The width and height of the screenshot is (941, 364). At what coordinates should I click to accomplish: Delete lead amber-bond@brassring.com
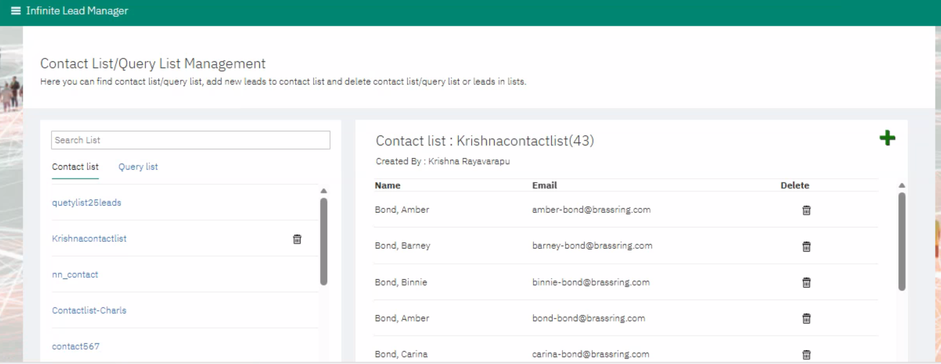tap(806, 210)
